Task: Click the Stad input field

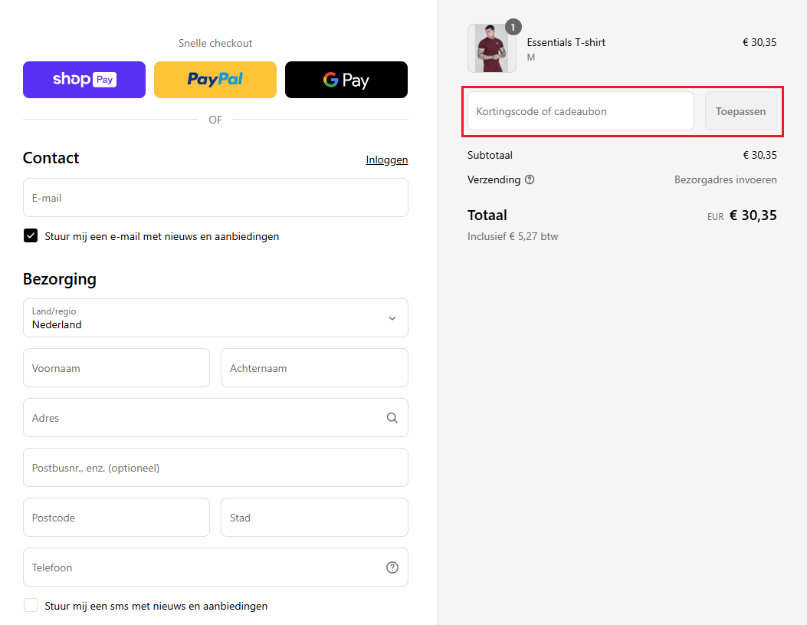Action: point(314,518)
